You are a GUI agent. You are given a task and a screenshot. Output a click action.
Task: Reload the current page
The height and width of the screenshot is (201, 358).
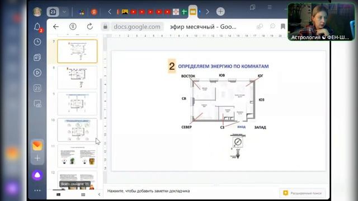click(89, 26)
